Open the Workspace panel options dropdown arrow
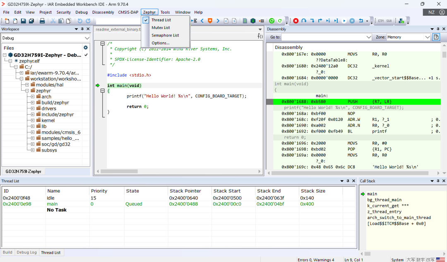 tap(76, 29)
